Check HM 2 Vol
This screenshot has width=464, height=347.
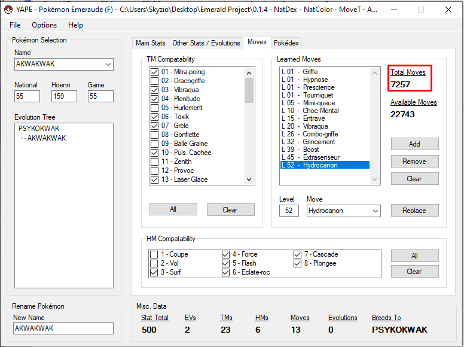click(154, 263)
